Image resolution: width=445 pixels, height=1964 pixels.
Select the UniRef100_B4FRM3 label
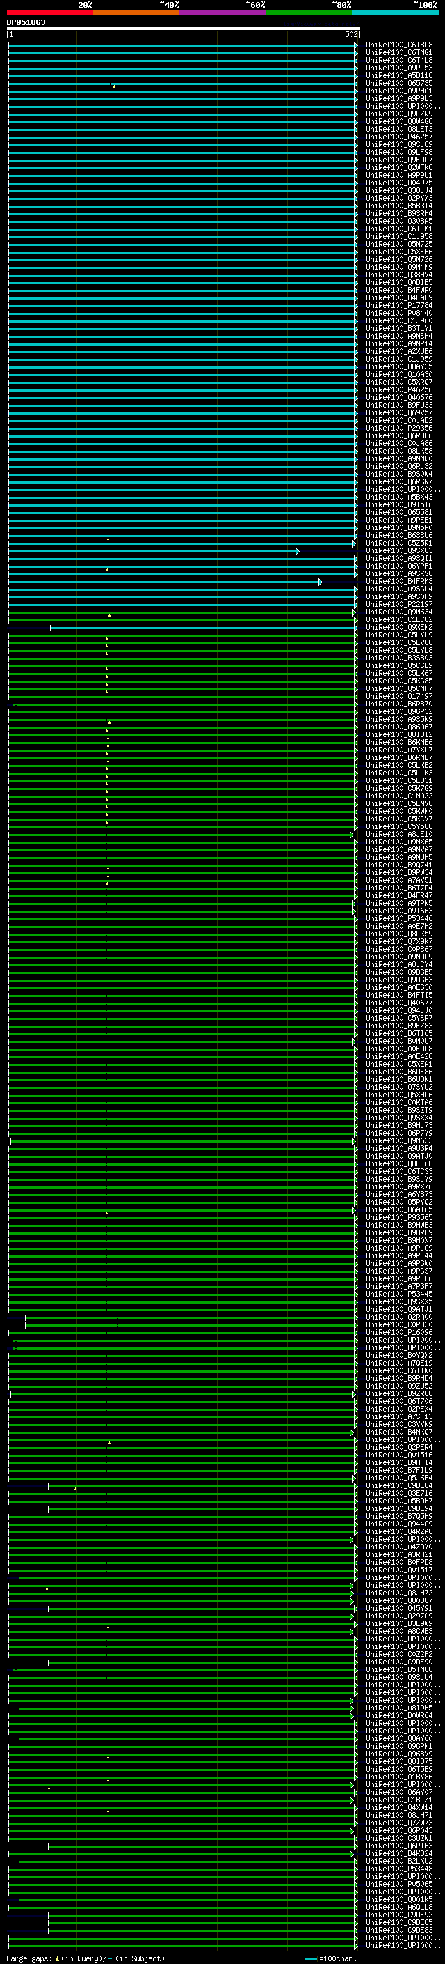399,581
